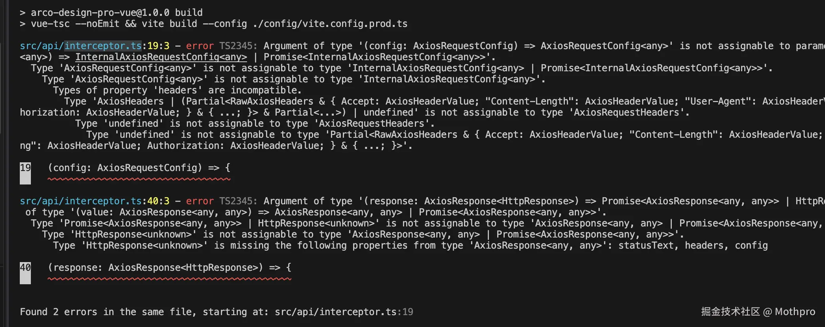Open the interceptor.ts:19:3 error file link

(x=94, y=46)
